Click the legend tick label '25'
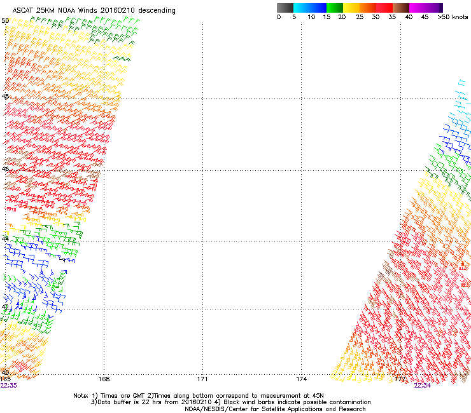The width and height of the screenshot is (471, 413). pyautogui.click(x=360, y=17)
